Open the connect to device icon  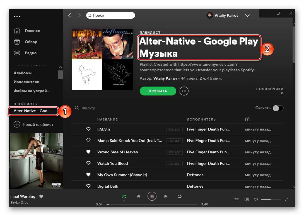246,199
